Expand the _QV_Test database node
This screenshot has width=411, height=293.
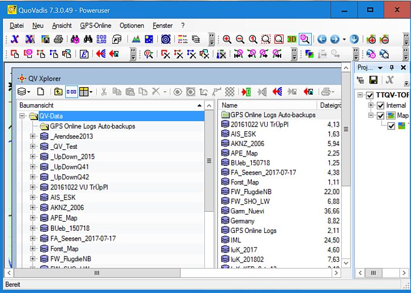tap(32, 146)
